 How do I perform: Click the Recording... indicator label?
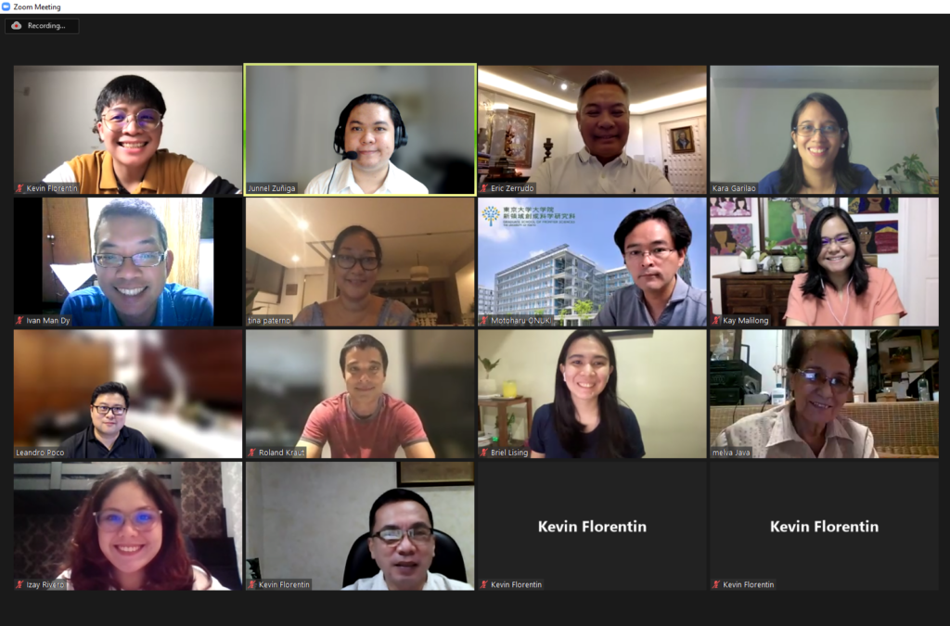46,25
